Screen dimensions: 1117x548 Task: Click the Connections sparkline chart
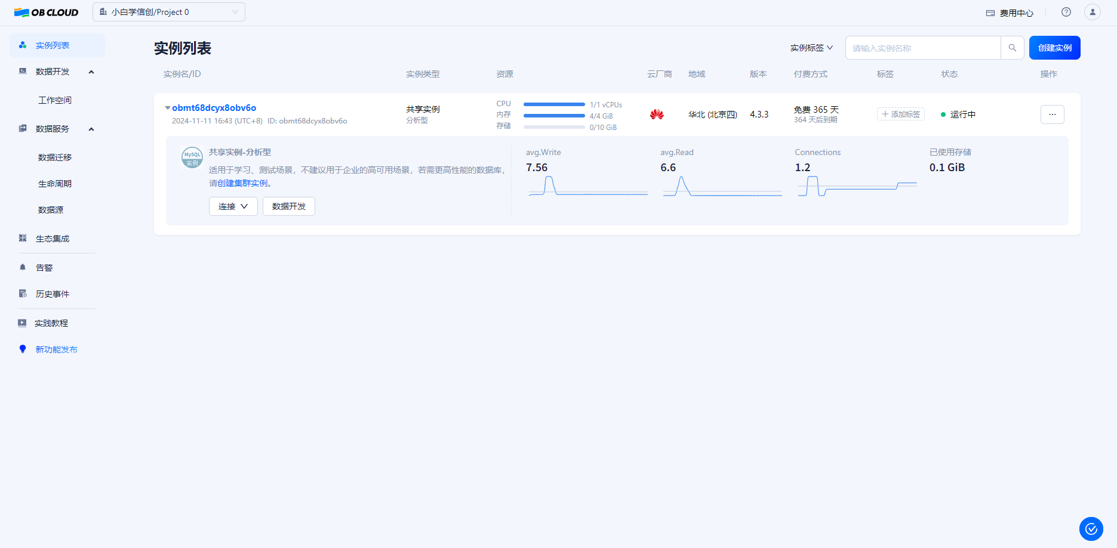(857, 186)
